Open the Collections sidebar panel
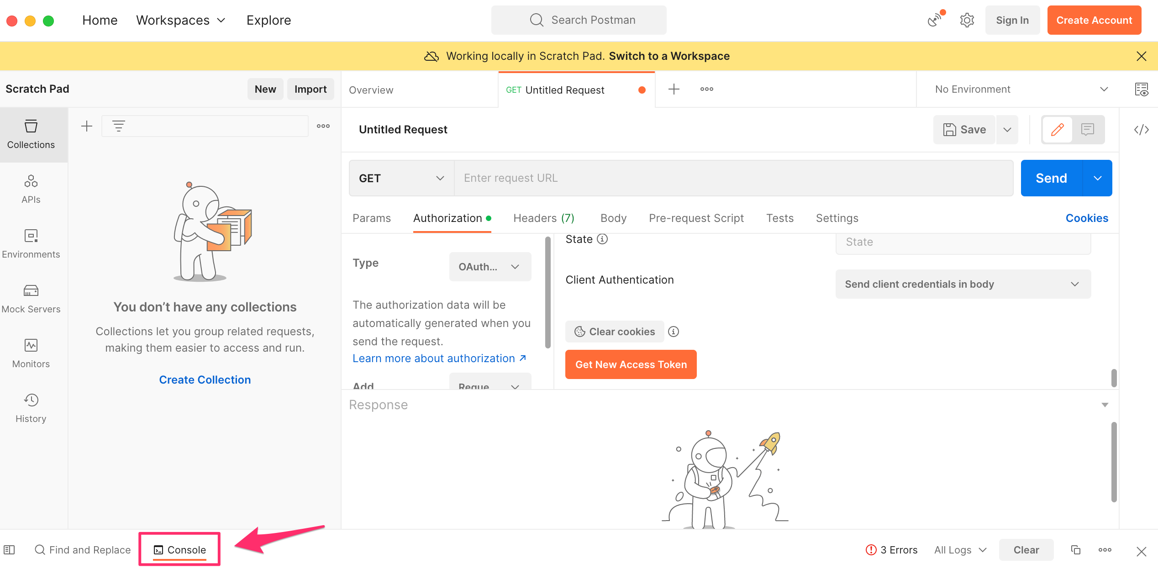The width and height of the screenshot is (1158, 569). 31,135
